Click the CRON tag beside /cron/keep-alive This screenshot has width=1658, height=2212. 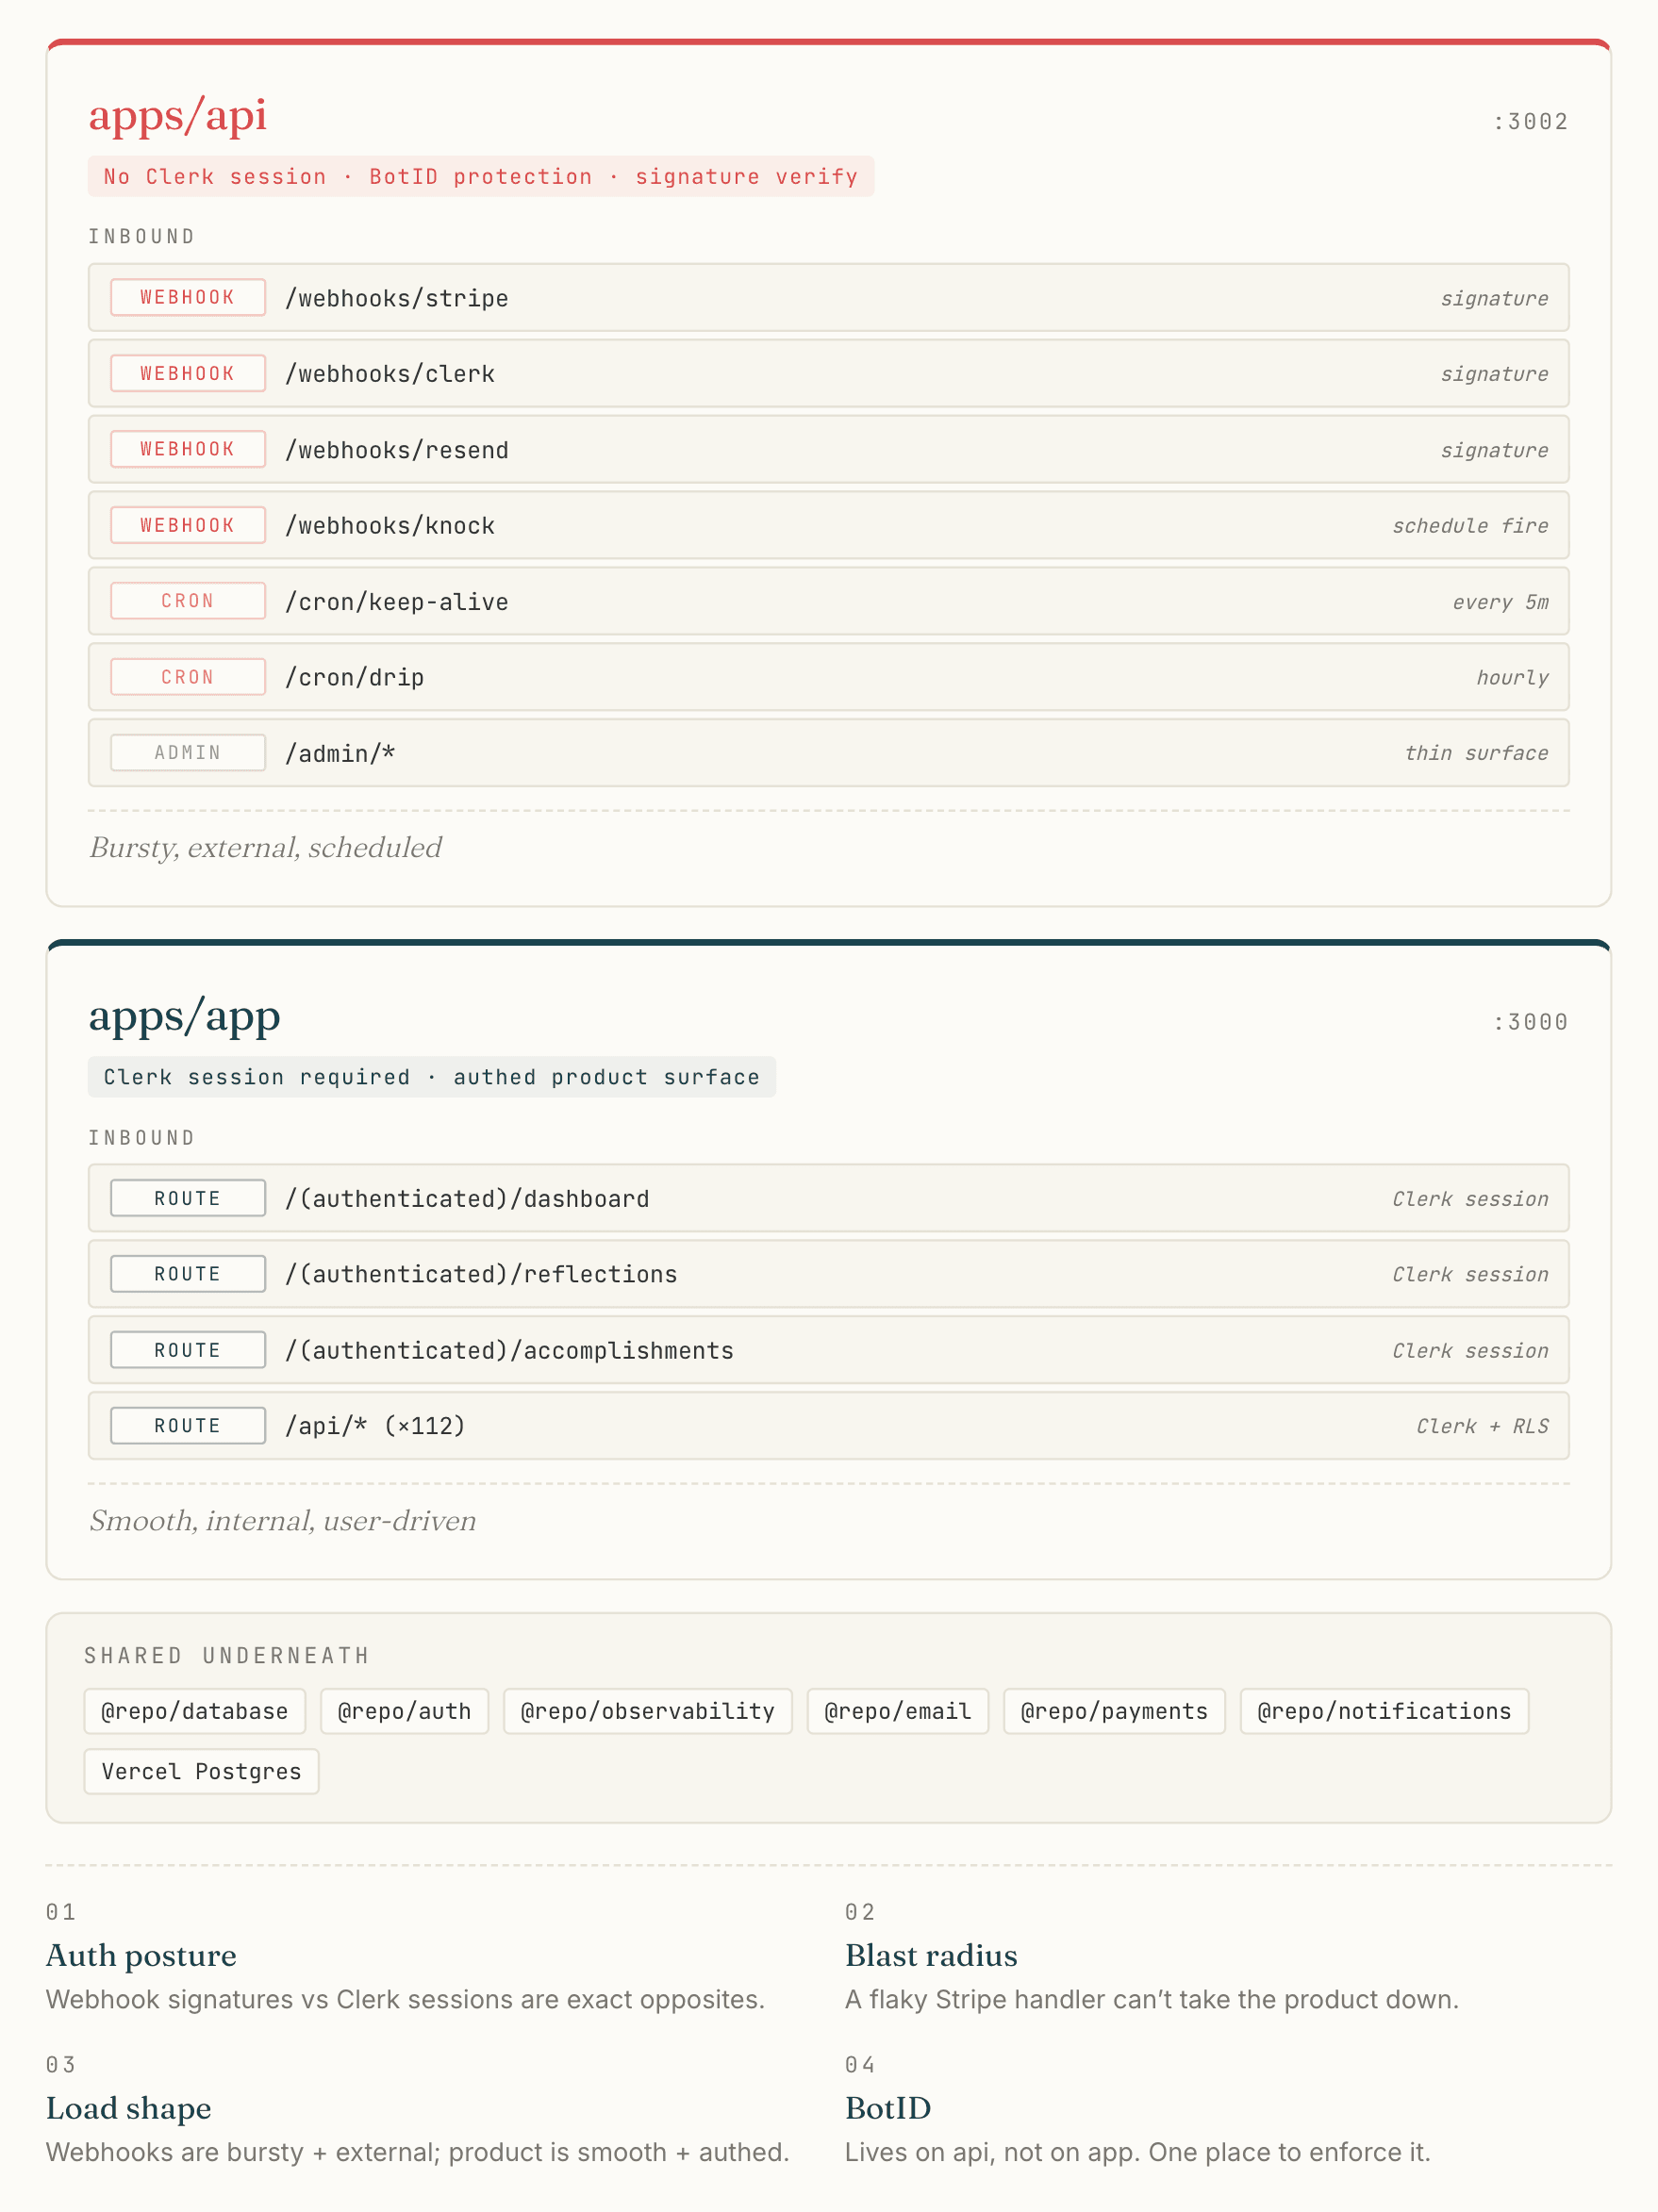pos(188,601)
